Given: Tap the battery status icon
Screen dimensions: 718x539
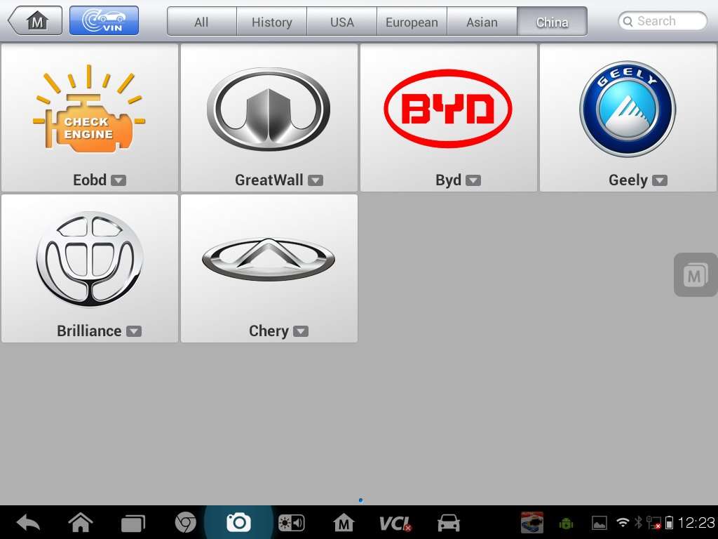Looking at the screenshot, I should 669,522.
